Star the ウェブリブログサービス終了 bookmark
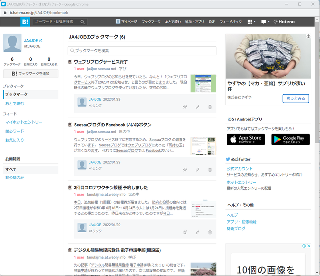The height and width of the screenshot is (276, 320). [x=185, y=107]
